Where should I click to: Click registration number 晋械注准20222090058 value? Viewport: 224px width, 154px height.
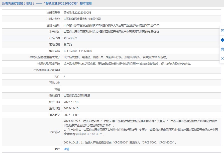(x=77, y=13)
